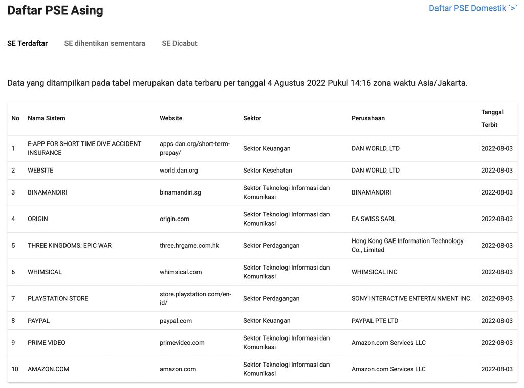Select the BINAMANDIRI system name cell
Viewport: 524px width, 388px height.
coord(48,192)
